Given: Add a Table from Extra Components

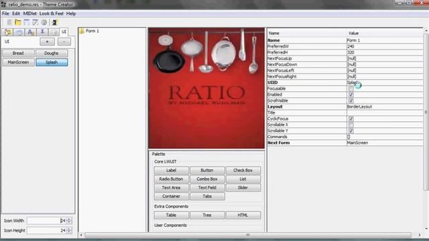Looking at the screenshot, I should click(x=172, y=216).
